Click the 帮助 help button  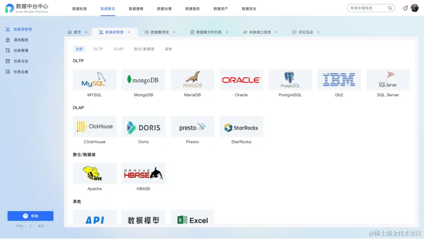click(x=30, y=216)
